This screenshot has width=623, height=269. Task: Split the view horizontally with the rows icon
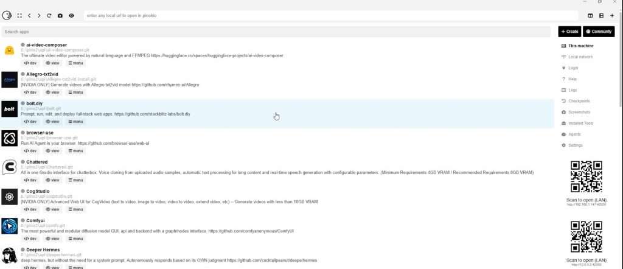[601, 15]
